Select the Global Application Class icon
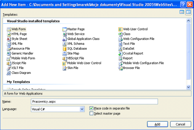 point(64,39)
